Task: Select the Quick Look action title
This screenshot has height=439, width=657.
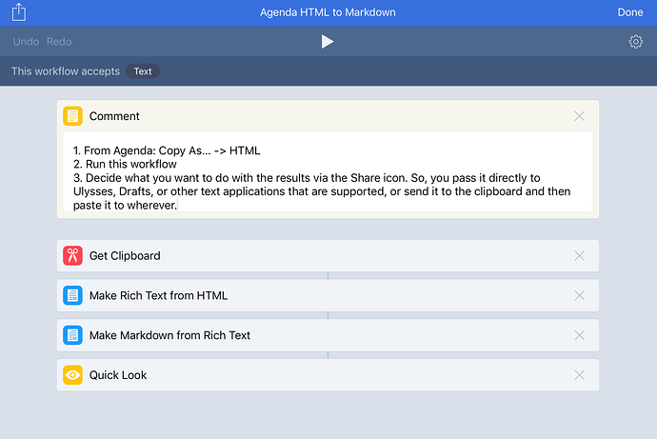Action: click(x=118, y=375)
